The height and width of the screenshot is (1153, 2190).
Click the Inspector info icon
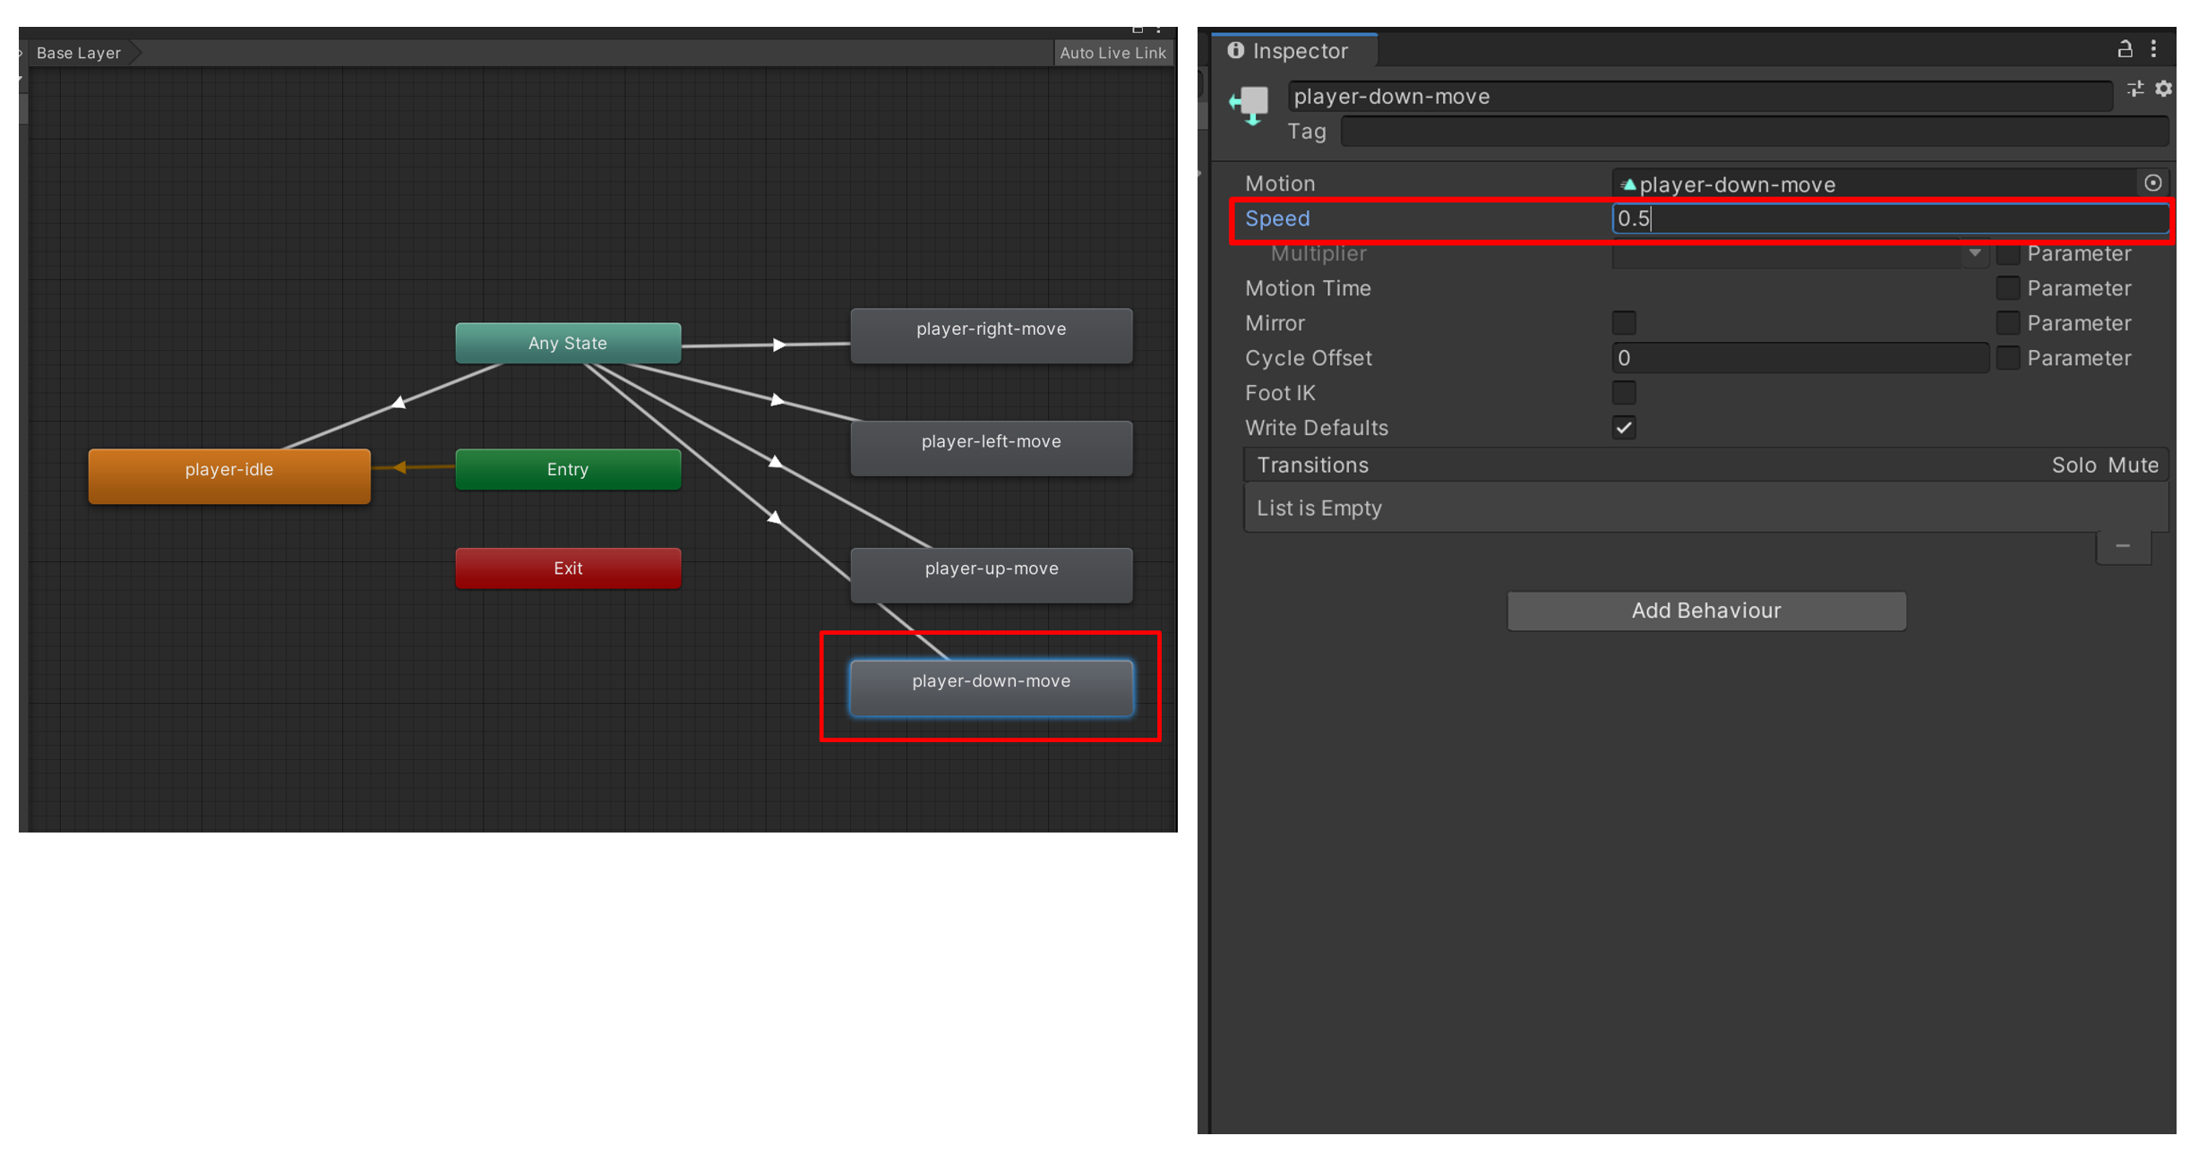click(x=1236, y=50)
